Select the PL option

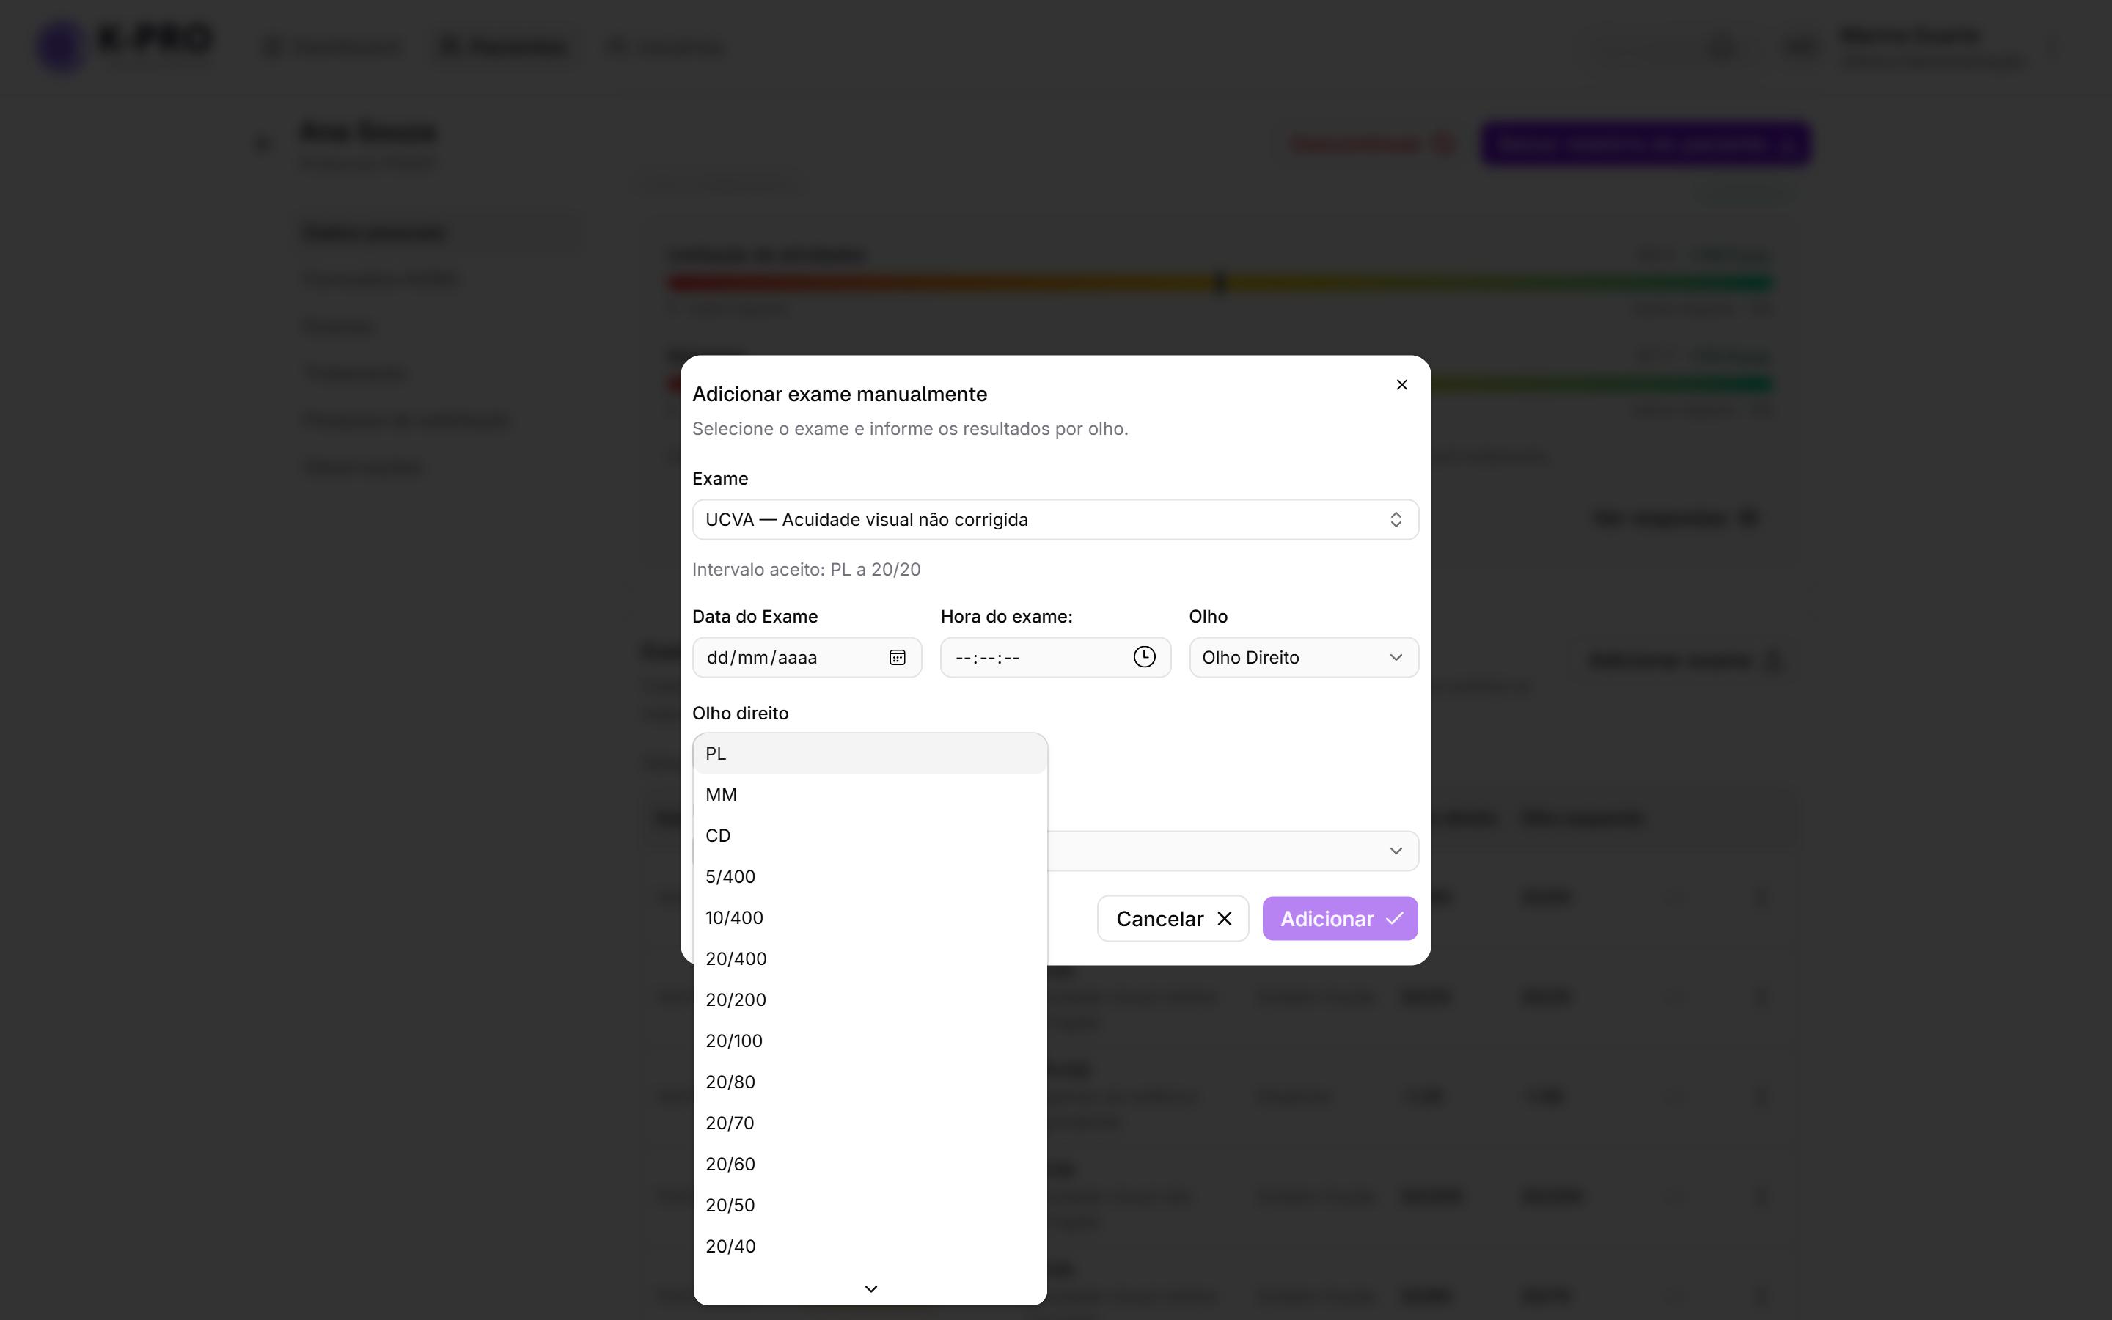pos(870,753)
